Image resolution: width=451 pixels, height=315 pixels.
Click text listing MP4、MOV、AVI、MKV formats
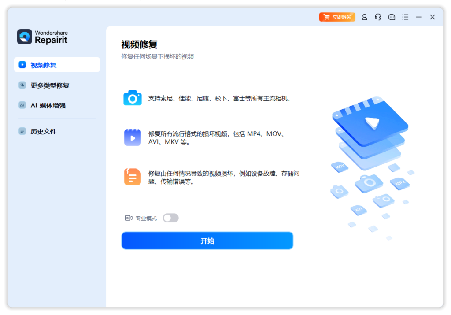click(217, 138)
